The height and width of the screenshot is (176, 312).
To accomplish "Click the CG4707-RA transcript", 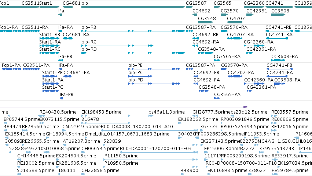I will point(235,38).
